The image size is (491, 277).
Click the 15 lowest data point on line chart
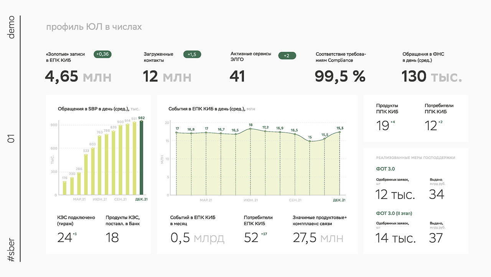310,141
